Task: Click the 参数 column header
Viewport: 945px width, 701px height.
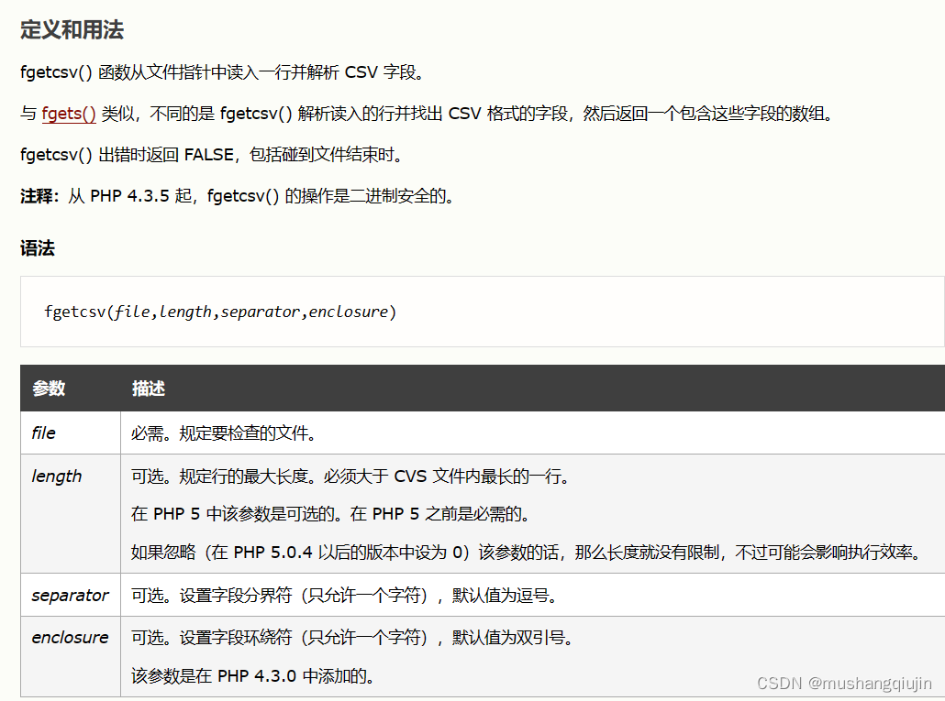Action: pos(49,389)
